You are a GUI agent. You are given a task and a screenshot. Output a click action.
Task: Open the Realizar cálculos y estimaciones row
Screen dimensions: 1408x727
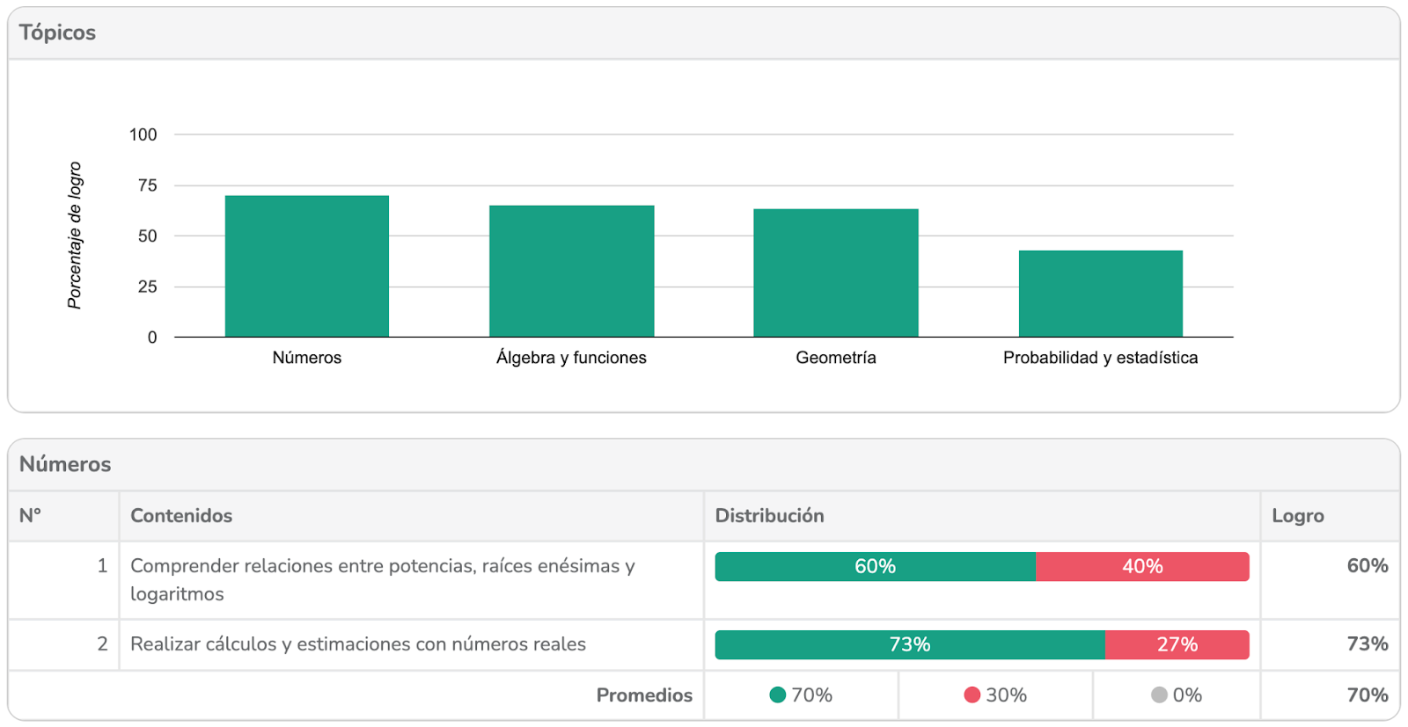357,644
